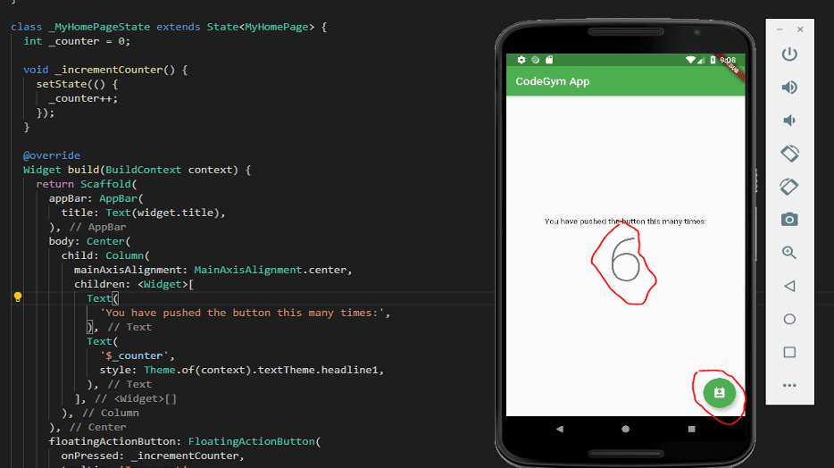Click the emulator volume down icon
This screenshot has height=468, width=834.
[x=789, y=121]
